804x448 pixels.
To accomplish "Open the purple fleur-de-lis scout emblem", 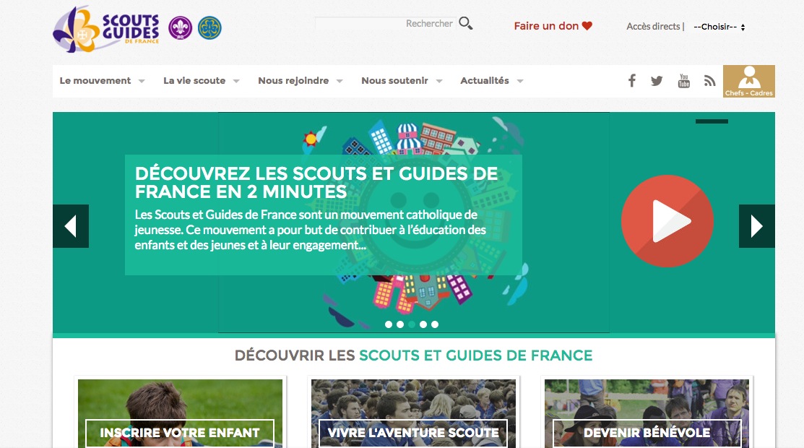I will coord(181,27).
